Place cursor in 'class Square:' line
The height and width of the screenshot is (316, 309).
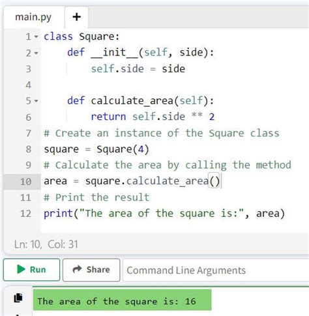(81, 36)
